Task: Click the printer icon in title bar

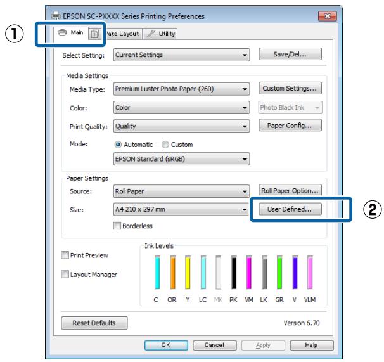Action: (x=56, y=16)
